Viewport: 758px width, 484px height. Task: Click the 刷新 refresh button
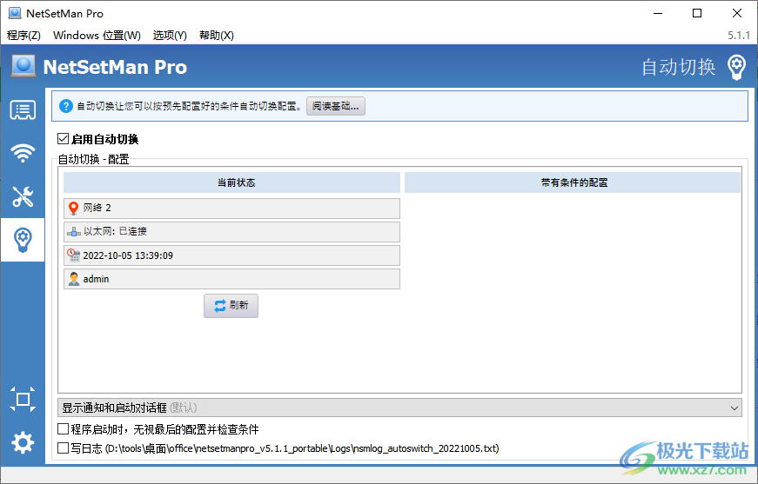point(231,306)
